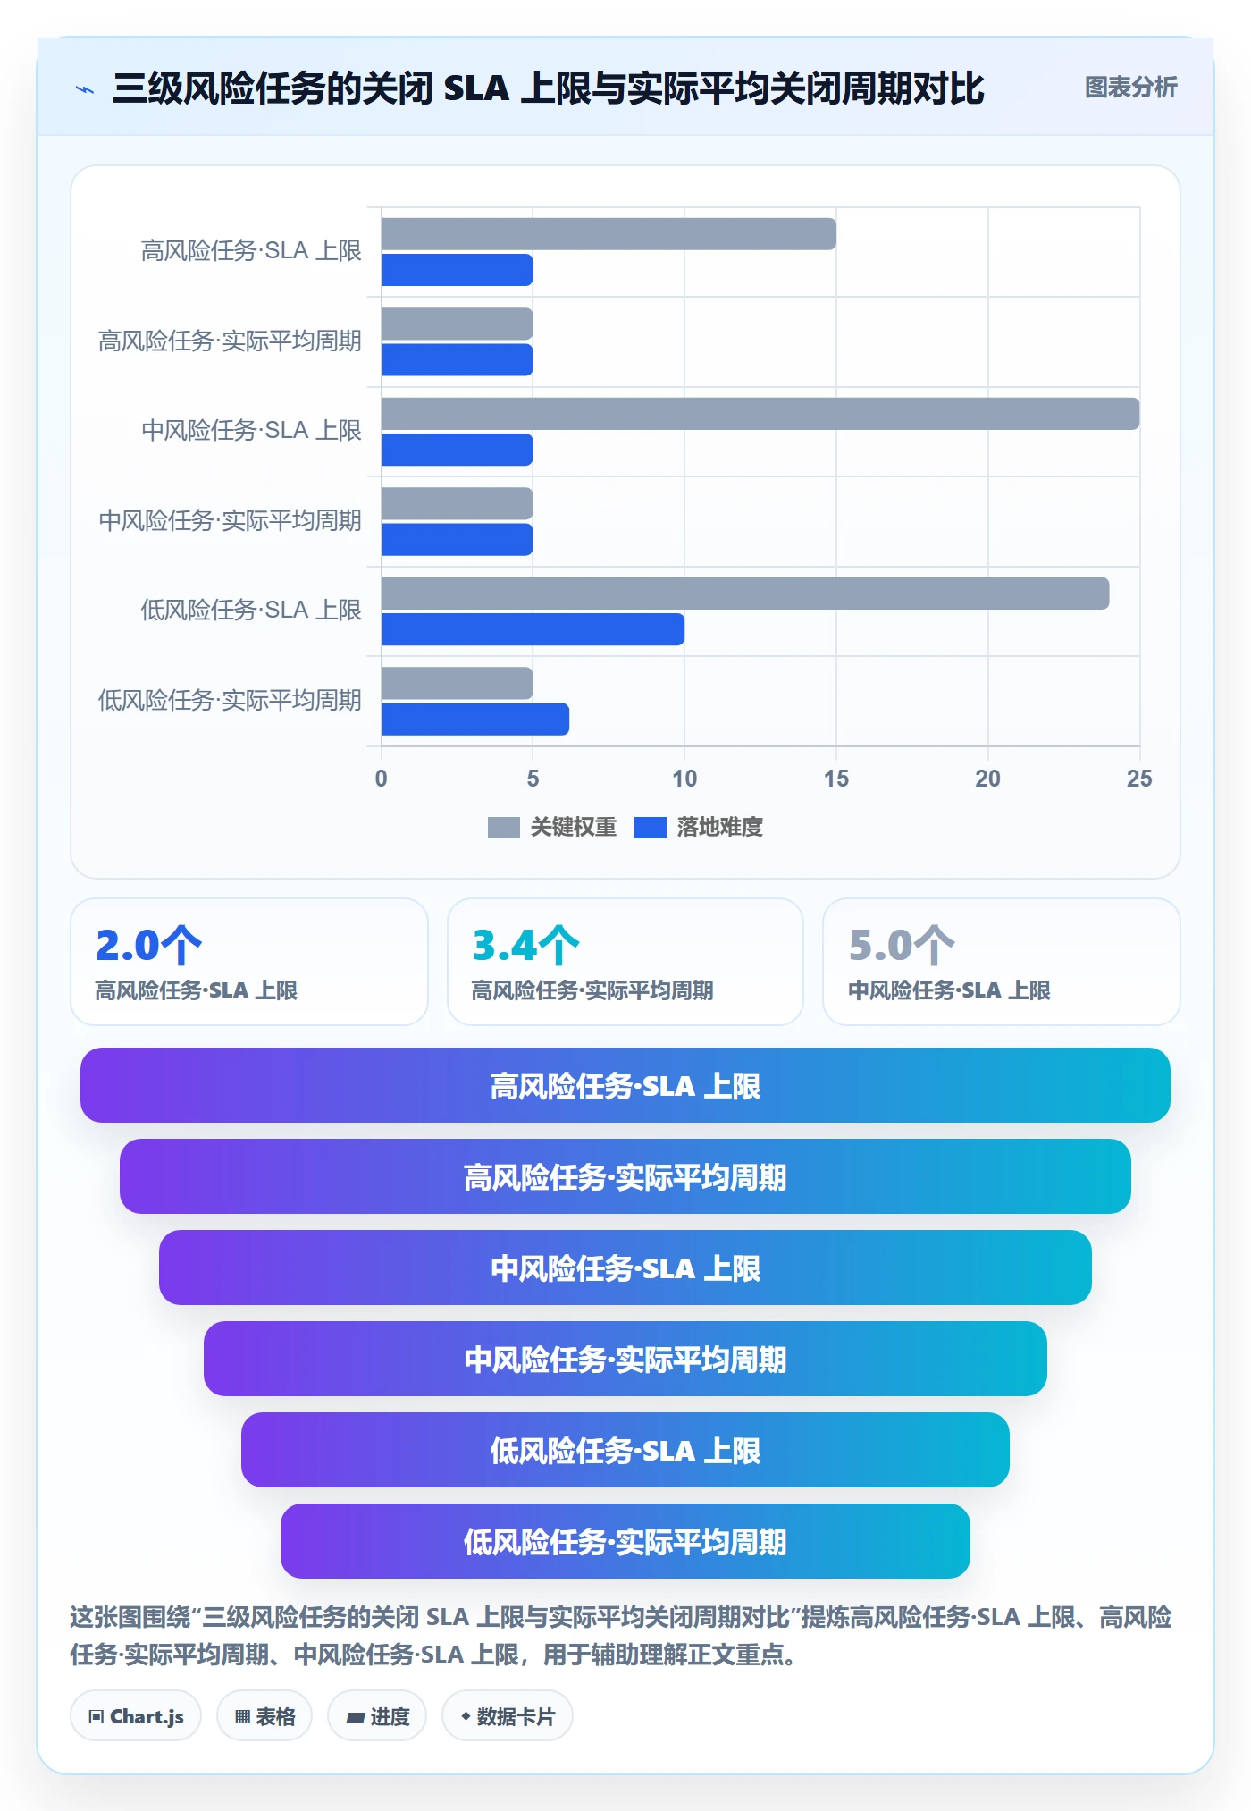Viewport: 1251px width, 1811px height.
Task: Click the blue 落地难度 bar for 低风险任务·实际平均周期
Action: tap(475, 720)
